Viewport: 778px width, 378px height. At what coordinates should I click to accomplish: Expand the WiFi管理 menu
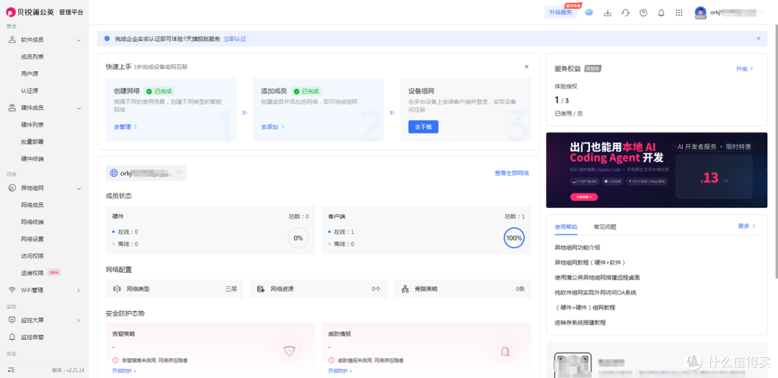79,289
